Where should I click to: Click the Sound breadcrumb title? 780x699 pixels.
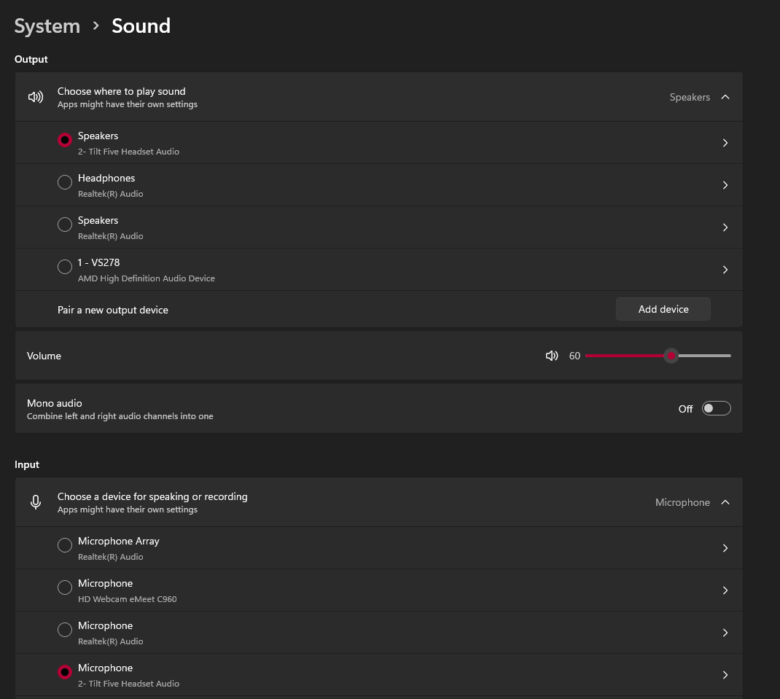[x=141, y=26]
